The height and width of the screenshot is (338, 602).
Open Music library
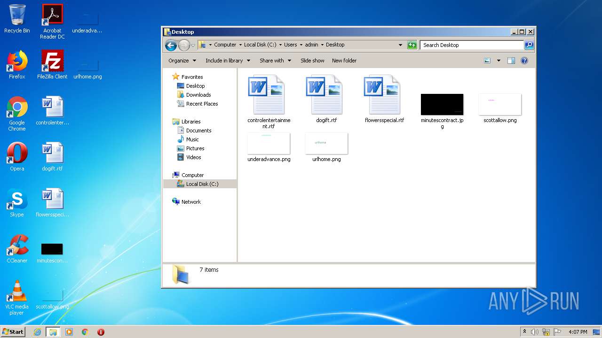[x=188, y=139]
